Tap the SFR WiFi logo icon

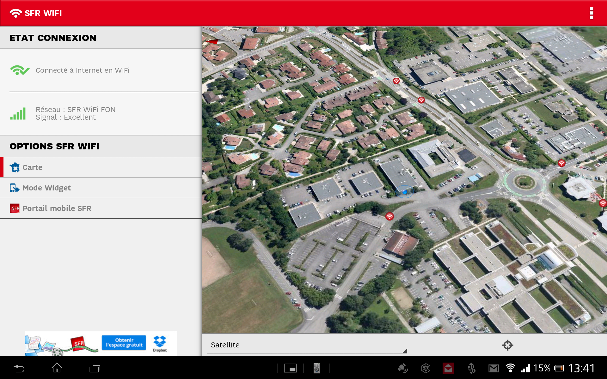(x=15, y=13)
